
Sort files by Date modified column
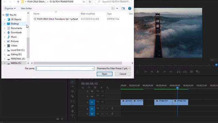pos(88,14)
